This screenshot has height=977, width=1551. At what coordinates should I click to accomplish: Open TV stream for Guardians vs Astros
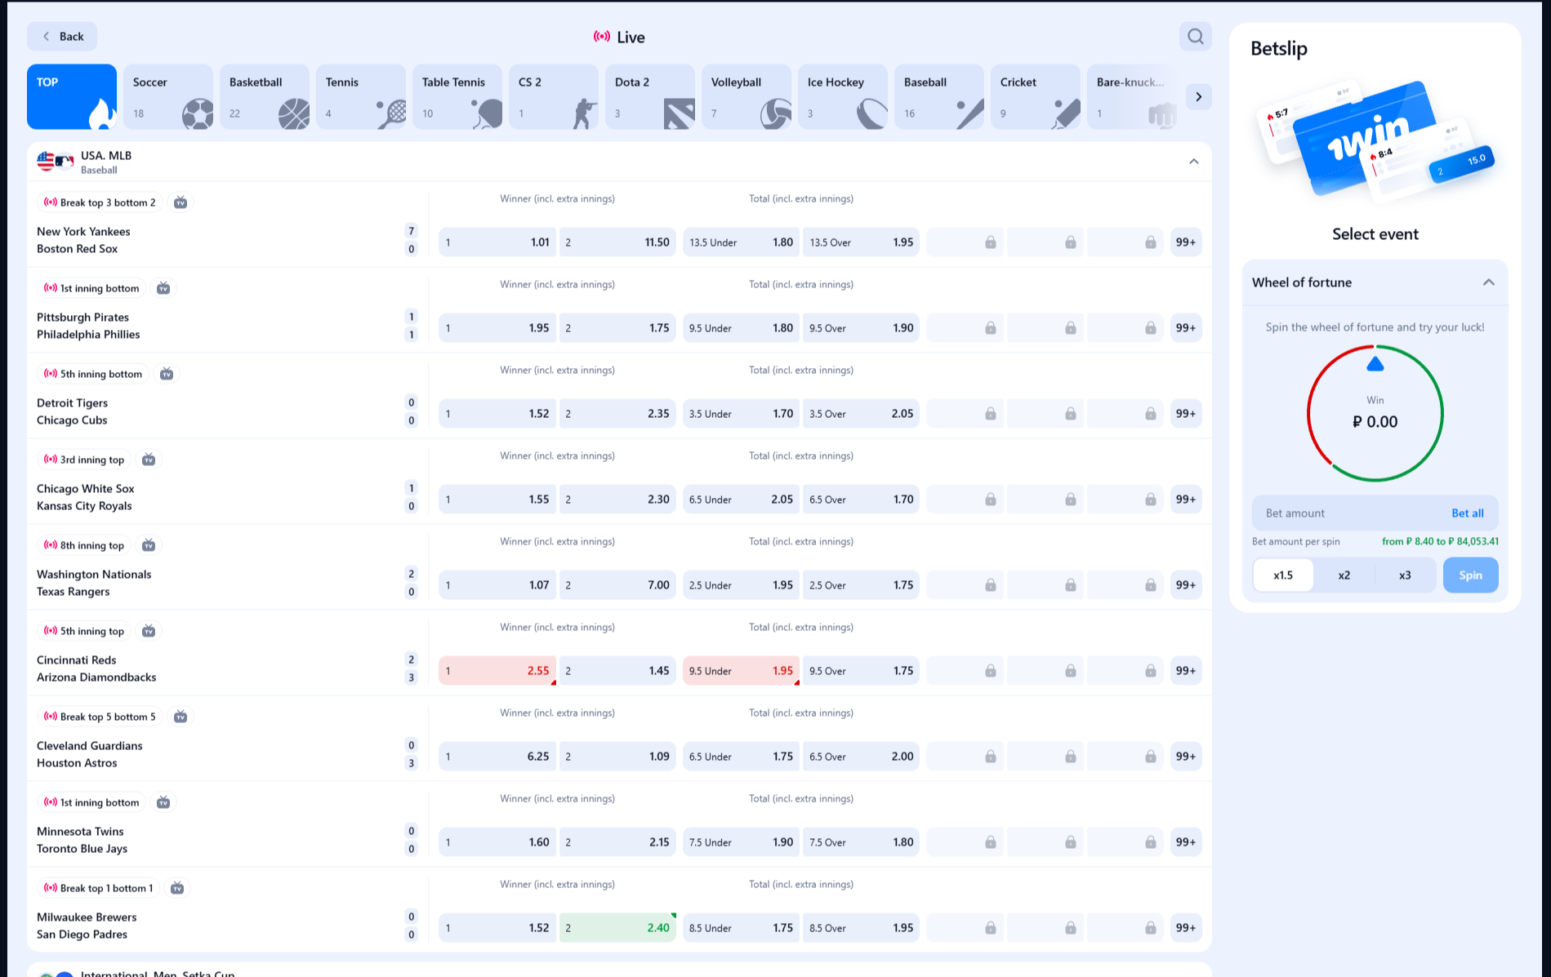coord(181,717)
